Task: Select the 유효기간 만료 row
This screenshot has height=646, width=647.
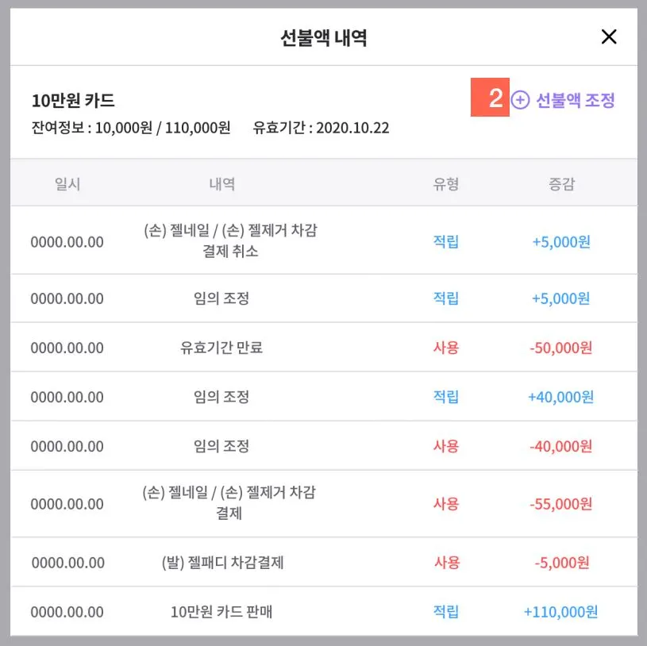Action: 324,348
